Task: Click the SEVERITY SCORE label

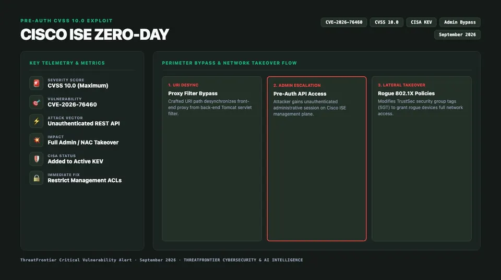Action: pyautogui.click(x=66, y=80)
